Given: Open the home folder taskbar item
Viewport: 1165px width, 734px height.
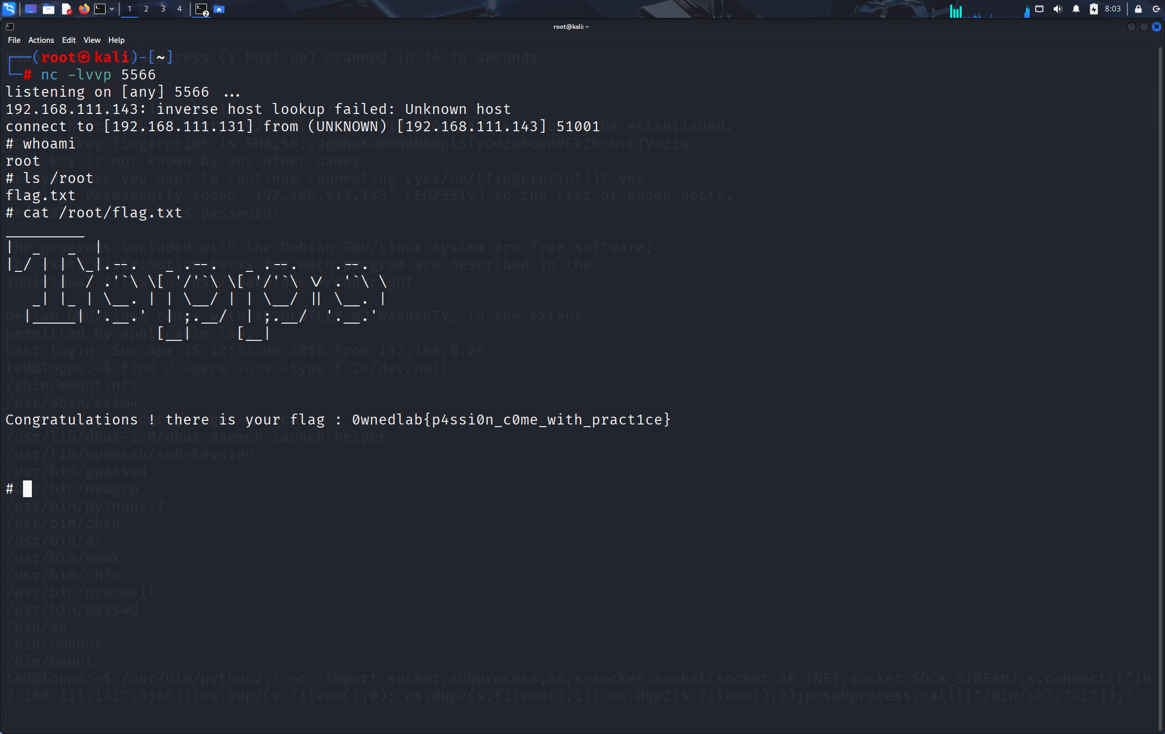Looking at the screenshot, I should 219,9.
